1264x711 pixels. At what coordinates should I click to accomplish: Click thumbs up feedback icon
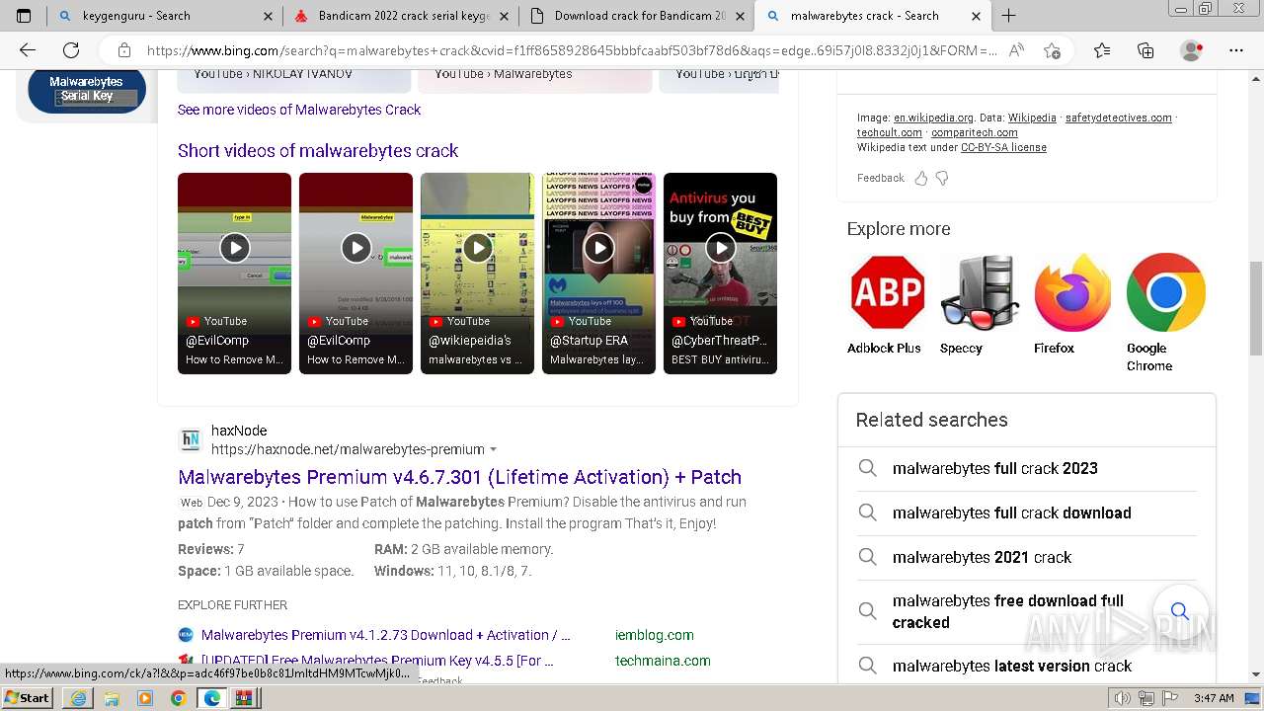tap(921, 178)
